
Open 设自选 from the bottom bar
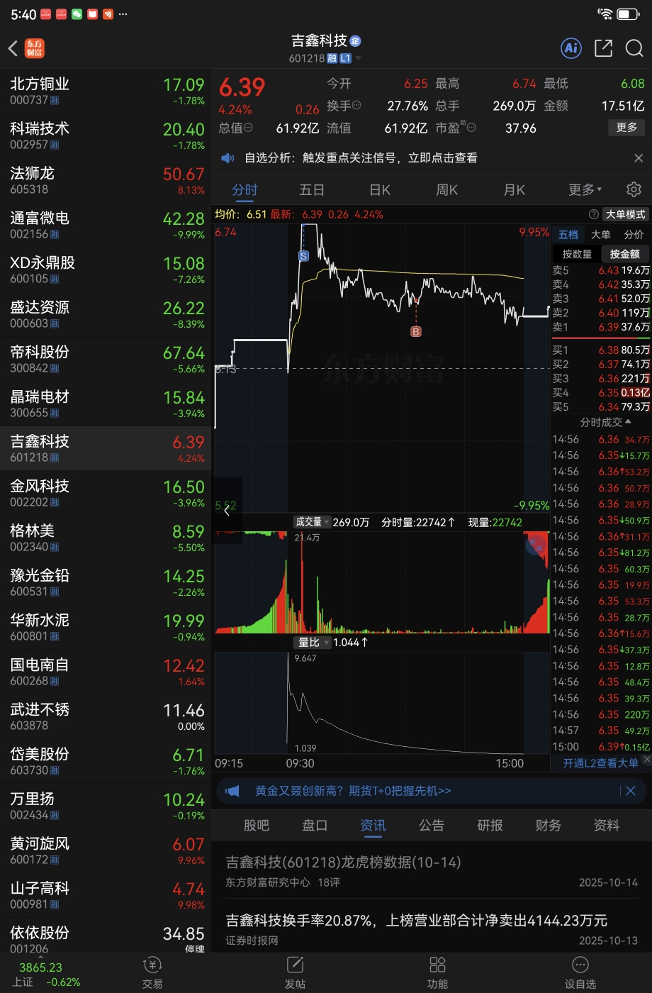coord(580,972)
